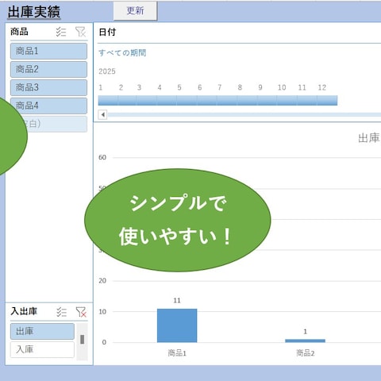Select 商品3 in the slicer
This screenshot has height=381, width=381.
pos(48,87)
